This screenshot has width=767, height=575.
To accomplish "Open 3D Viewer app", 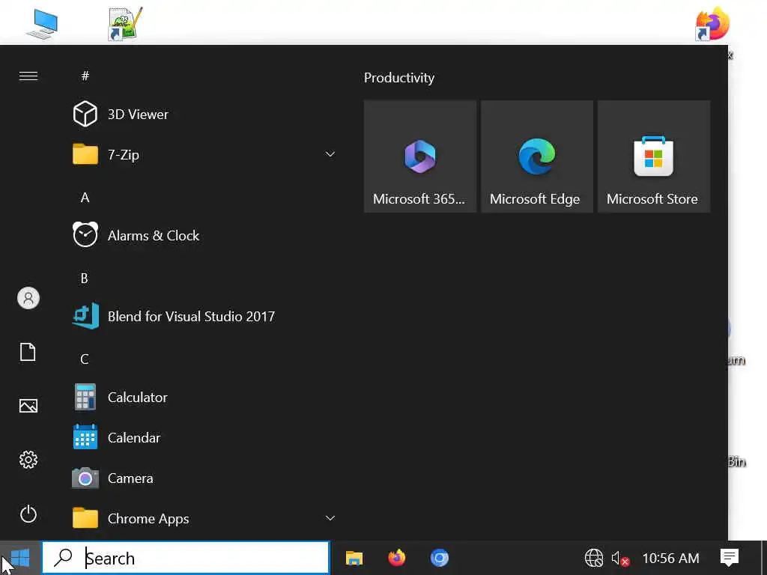I will 204,114.
